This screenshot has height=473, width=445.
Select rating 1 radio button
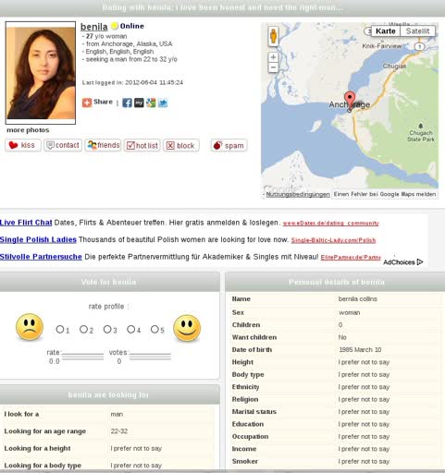coord(59,329)
